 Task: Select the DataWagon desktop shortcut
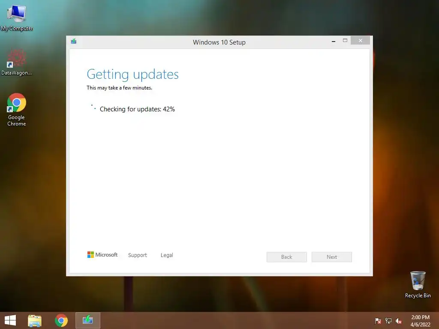(17, 62)
